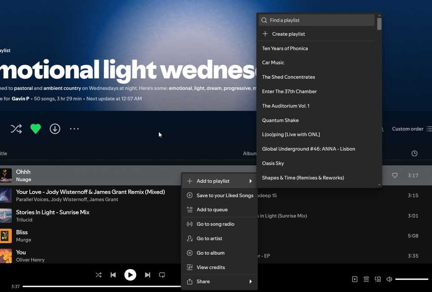This screenshot has height=292, width=432.
Task: Click Create playlist in the submenu
Action: click(288, 34)
